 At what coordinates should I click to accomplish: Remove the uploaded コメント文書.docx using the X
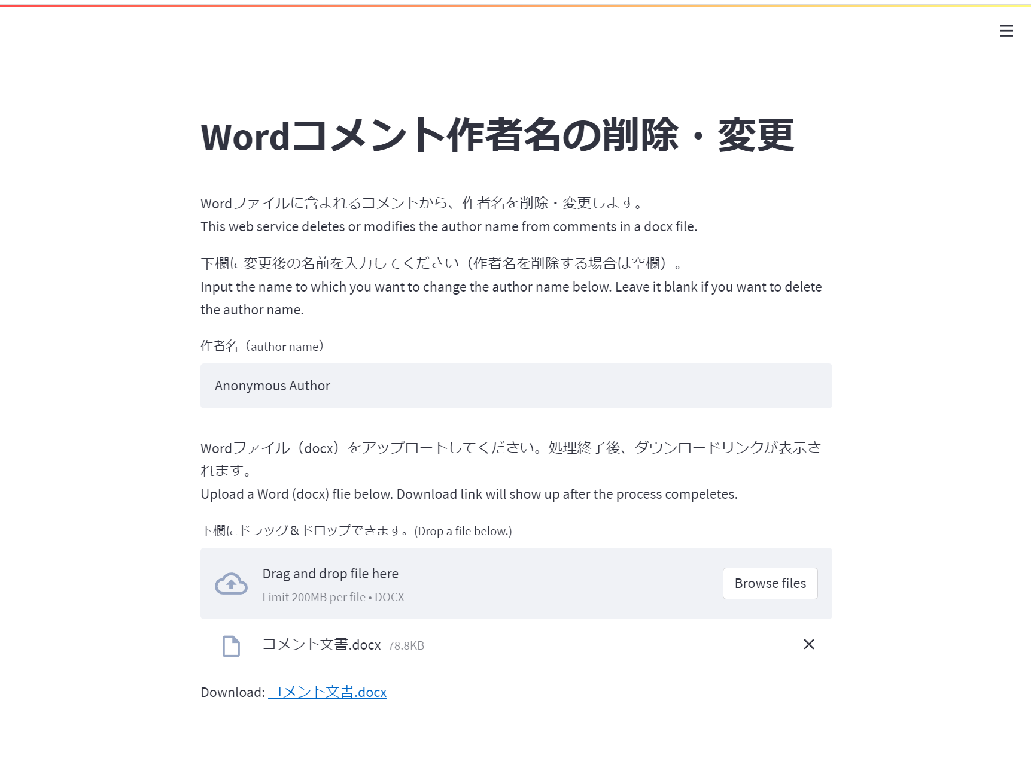[x=808, y=644]
